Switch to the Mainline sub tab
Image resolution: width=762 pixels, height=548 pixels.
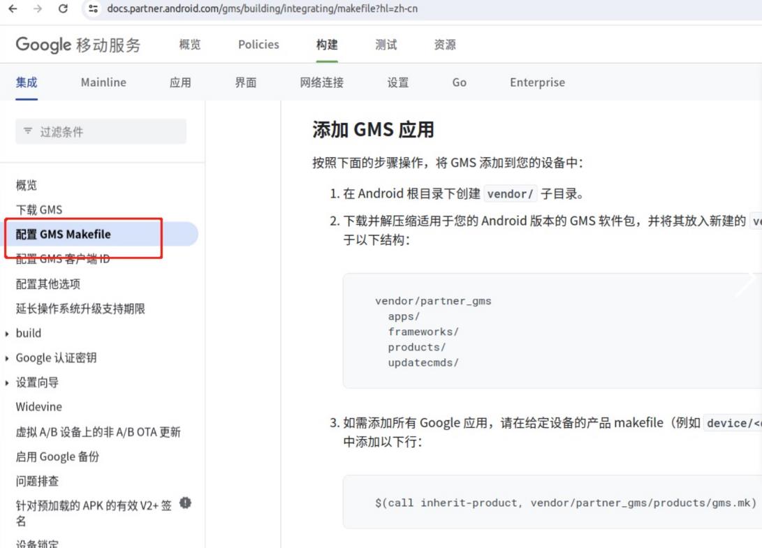point(103,82)
